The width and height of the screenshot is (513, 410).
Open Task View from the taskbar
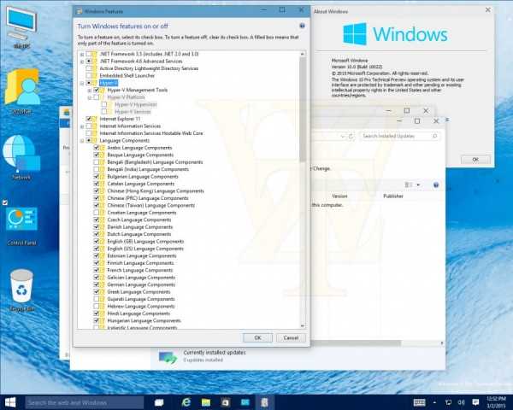(159, 402)
